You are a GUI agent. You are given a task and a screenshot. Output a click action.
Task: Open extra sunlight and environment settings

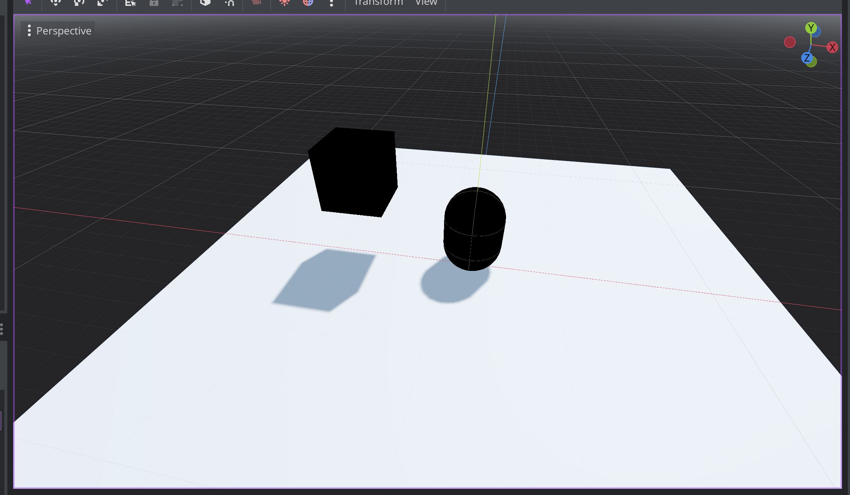[x=332, y=2]
